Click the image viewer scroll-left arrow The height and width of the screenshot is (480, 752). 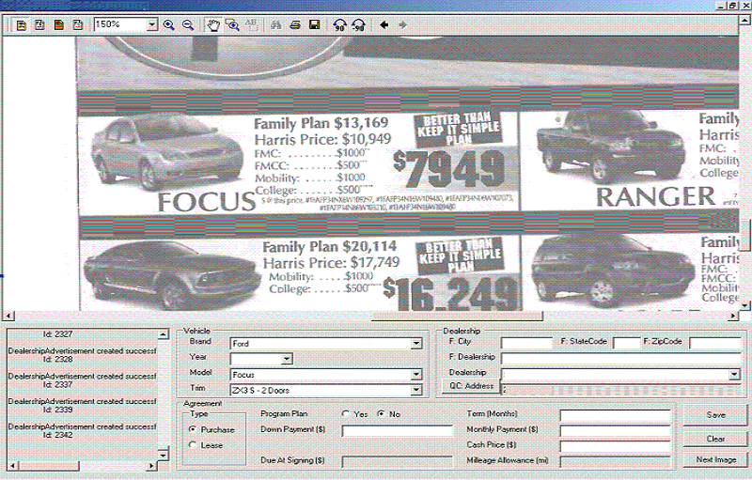point(9,317)
